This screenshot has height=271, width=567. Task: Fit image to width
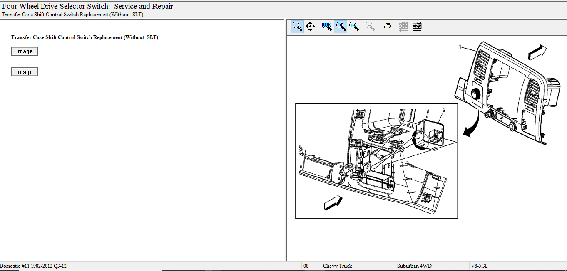[x=354, y=27]
